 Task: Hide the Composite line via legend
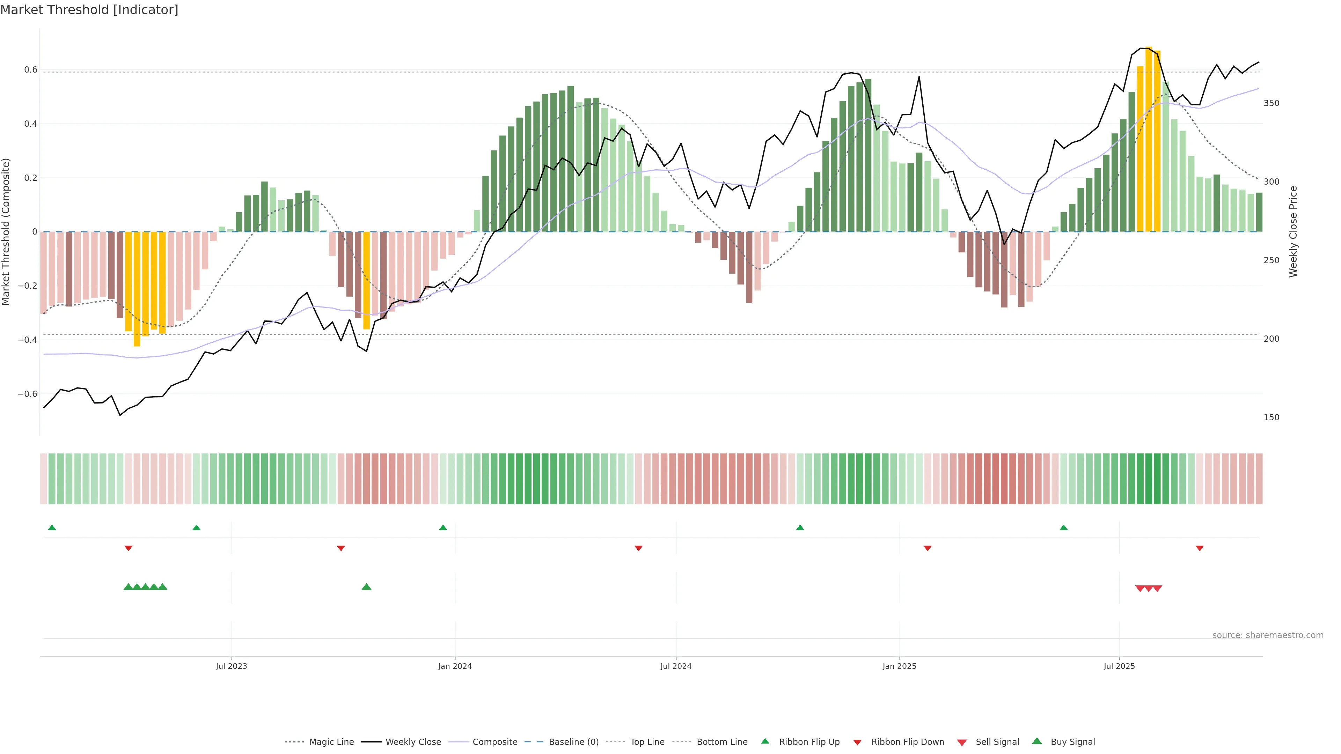click(x=494, y=742)
